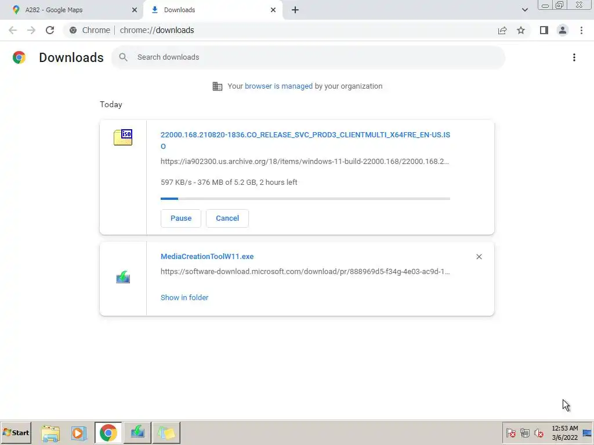Viewport: 594px width, 445px height.
Task: Select the Downloads tab
Action: click(213, 10)
